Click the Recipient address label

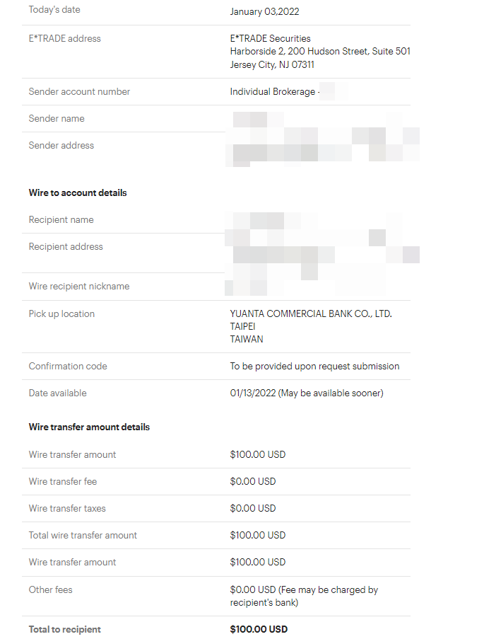[x=66, y=246]
